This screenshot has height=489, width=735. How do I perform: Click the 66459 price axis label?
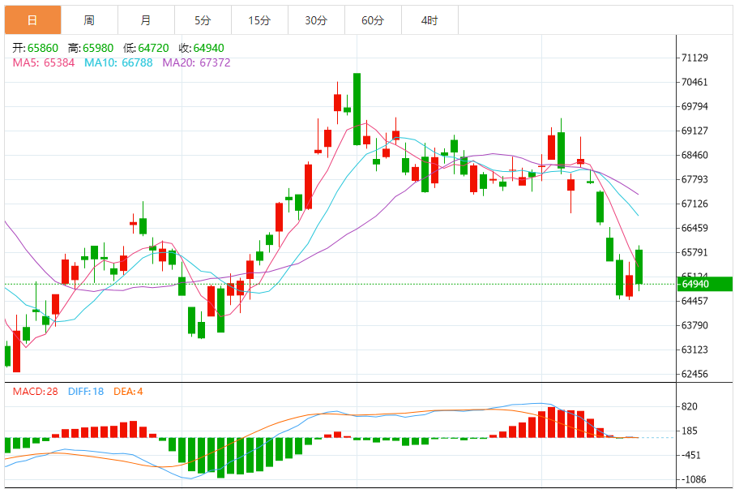point(694,228)
